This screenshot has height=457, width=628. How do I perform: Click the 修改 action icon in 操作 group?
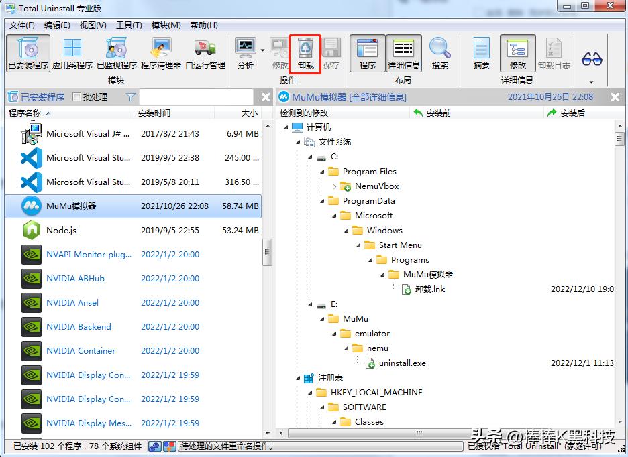pos(280,53)
